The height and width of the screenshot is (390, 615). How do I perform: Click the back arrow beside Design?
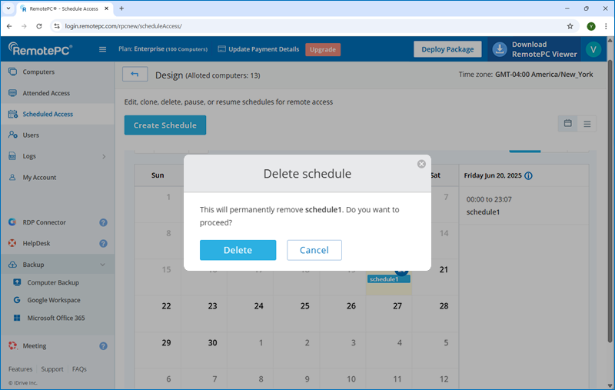(x=135, y=75)
